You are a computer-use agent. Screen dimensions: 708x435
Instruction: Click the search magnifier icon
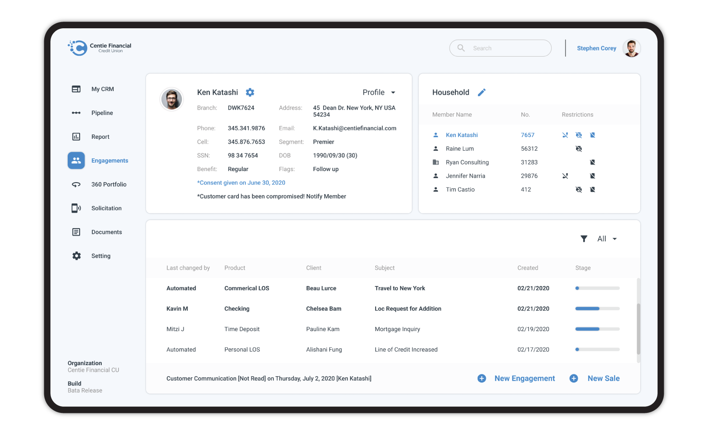coord(461,48)
